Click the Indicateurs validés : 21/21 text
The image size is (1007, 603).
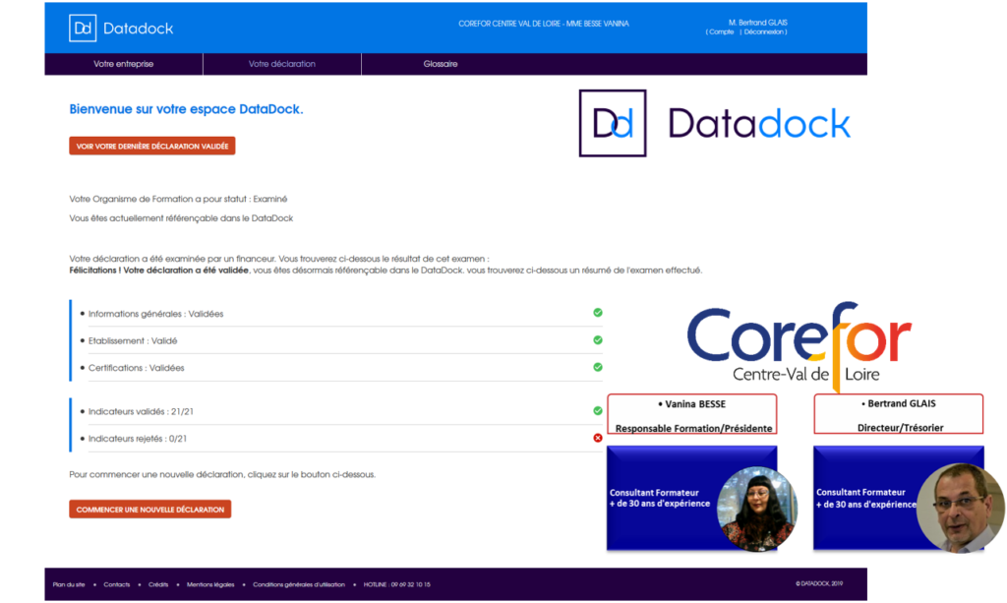pyautogui.click(x=141, y=411)
